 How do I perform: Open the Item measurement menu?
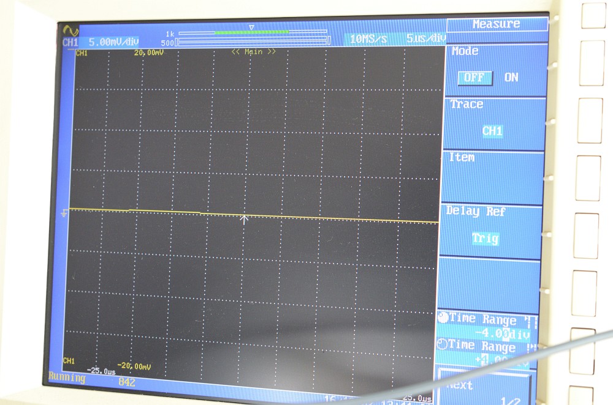[493, 177]
